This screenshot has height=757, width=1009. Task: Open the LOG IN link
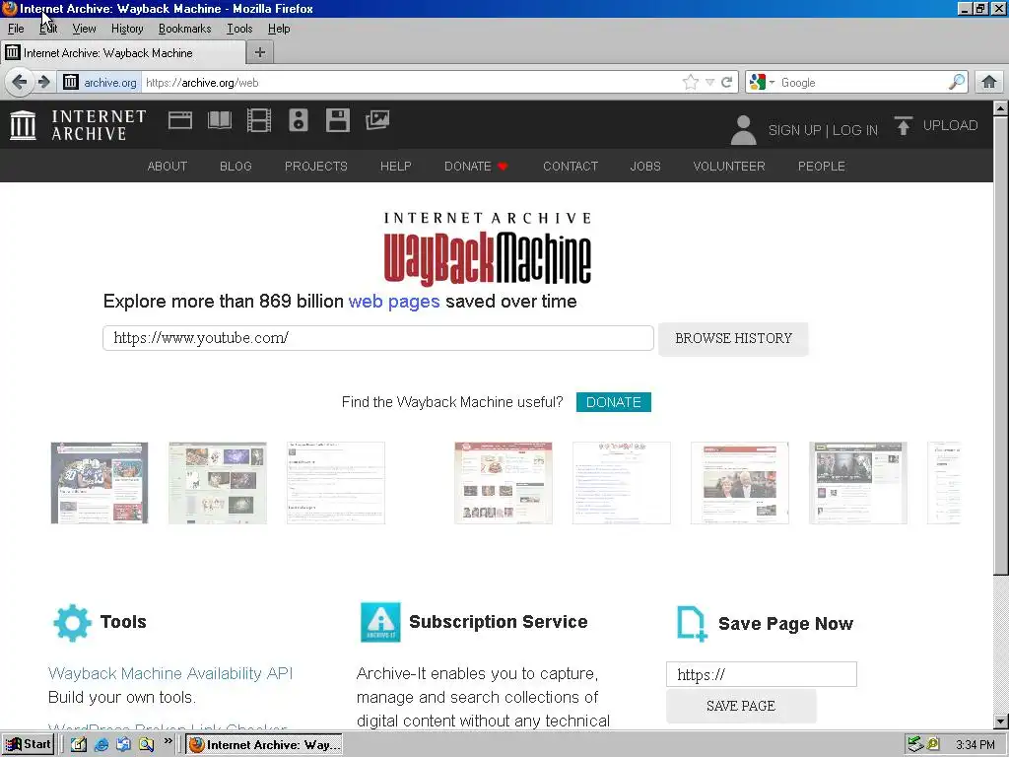pyautogui.click(x=854, y=130)
